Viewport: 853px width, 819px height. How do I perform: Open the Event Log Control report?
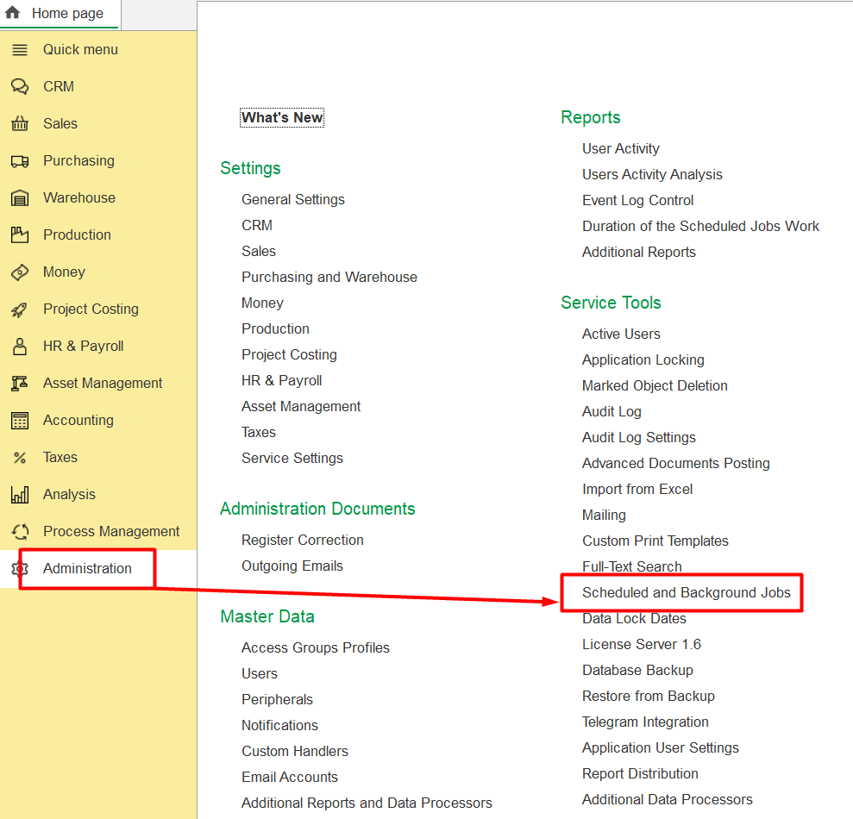tap(637, 200)
